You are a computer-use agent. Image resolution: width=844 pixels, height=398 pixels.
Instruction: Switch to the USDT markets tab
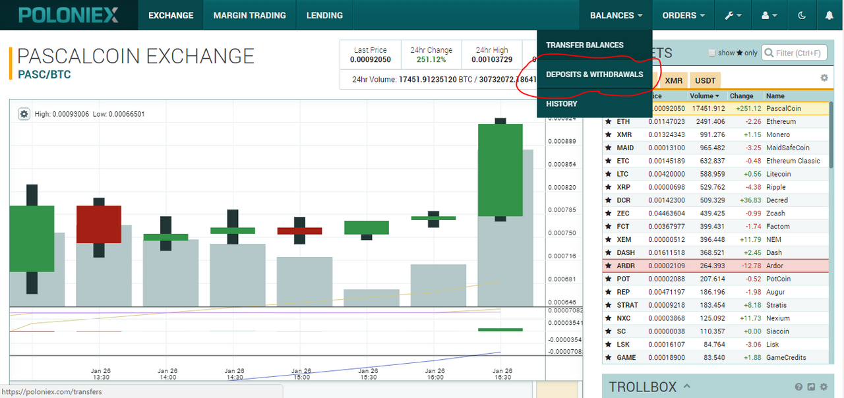(x=705, y=80)
